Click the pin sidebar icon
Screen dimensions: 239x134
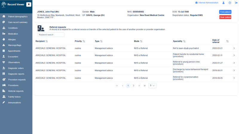tap(29, 4)
